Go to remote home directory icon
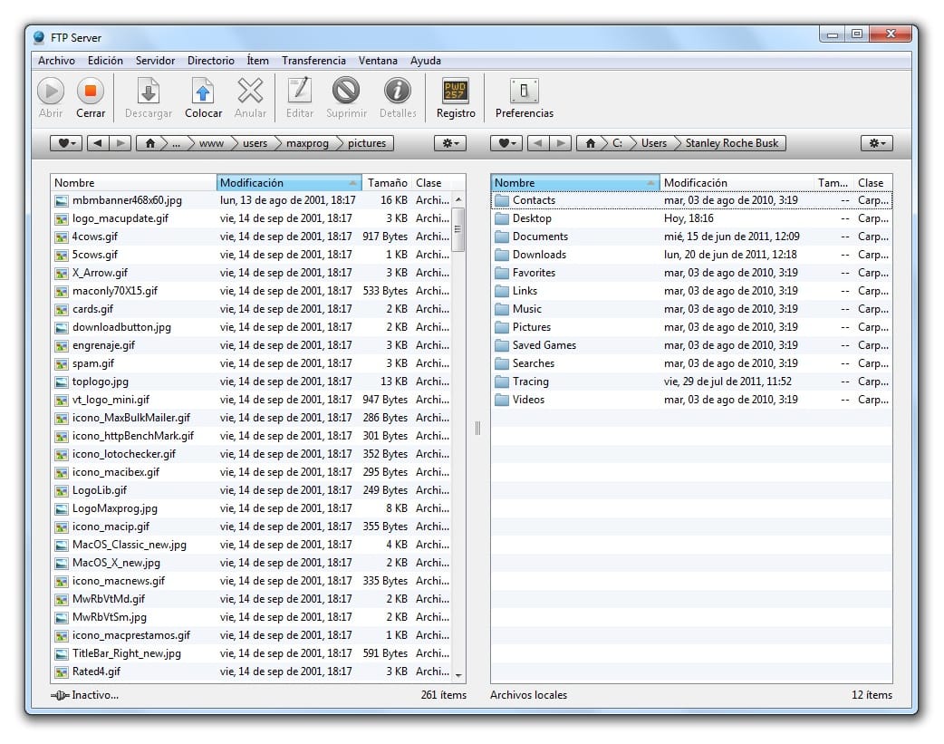944x744 pixels. pyautogui.click(x=149, y=143)
